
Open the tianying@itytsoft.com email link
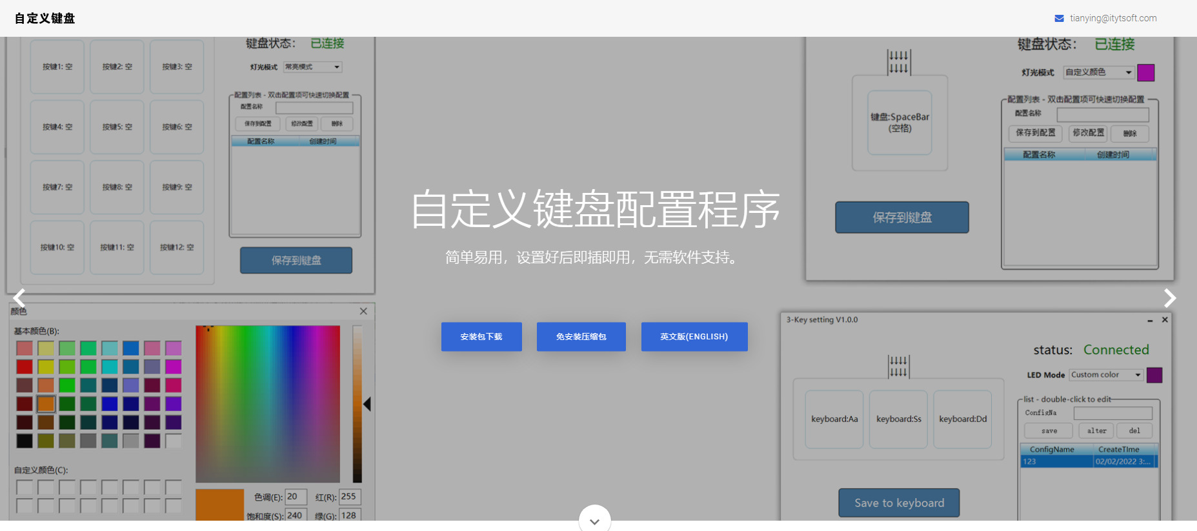tap(1112, 18)
